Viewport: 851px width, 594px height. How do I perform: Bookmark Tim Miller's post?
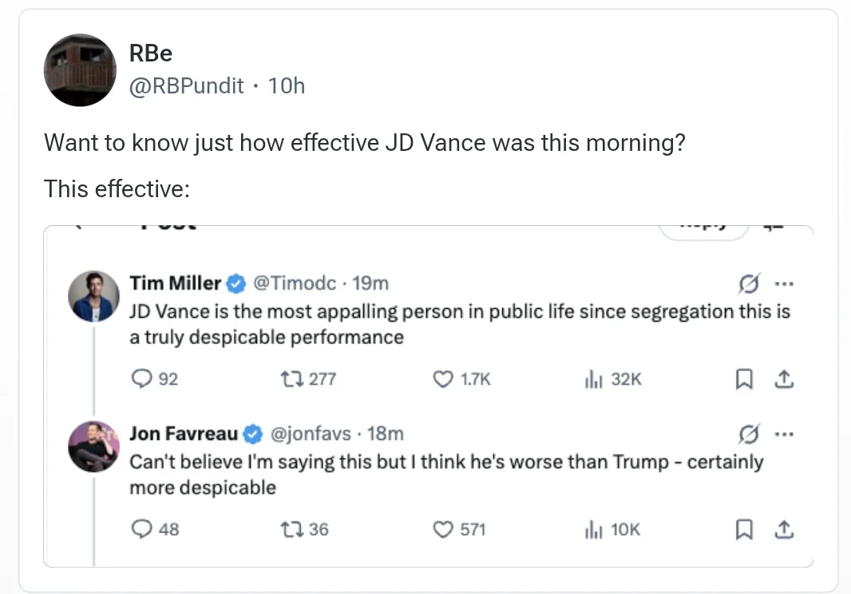(744, 379)
